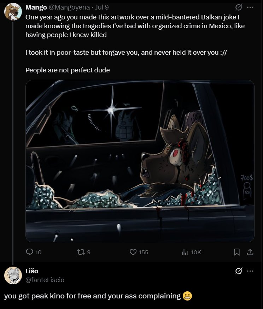The width and height of the screenshot is (263, 309).
Task: Open the Grok icon on Lišo's reply
Action: click(x=239, y=271)
